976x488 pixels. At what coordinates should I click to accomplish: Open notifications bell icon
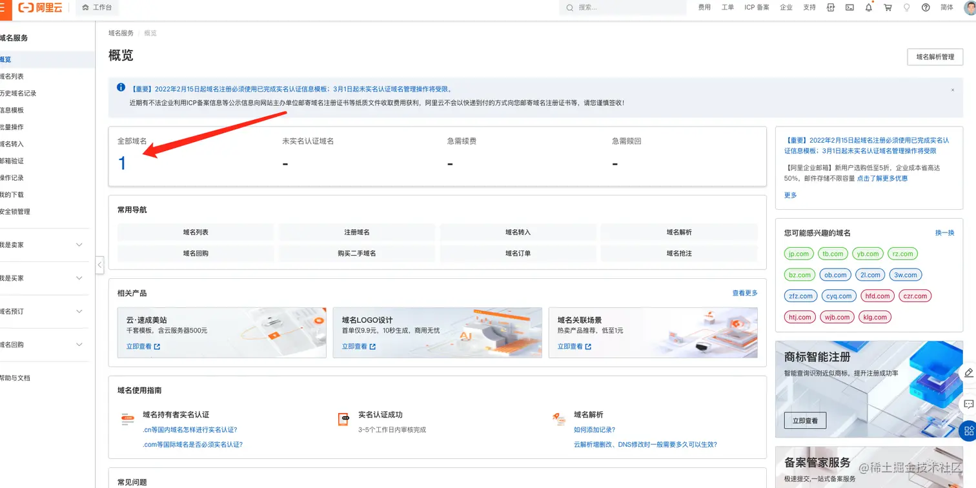click(869, 8)
